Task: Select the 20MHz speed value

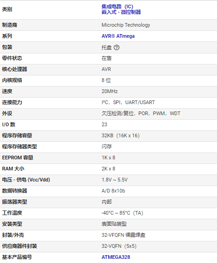Action: (x=109, y=91)
